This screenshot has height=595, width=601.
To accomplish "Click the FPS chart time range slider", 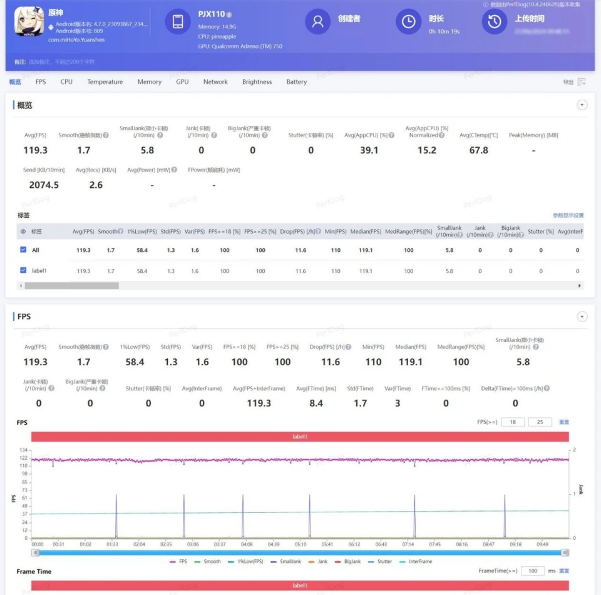I will point(300,552).
